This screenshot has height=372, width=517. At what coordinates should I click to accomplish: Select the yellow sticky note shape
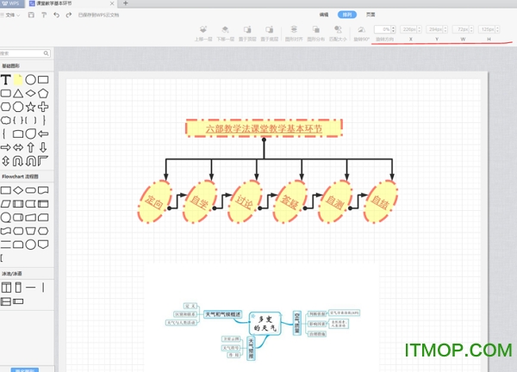[x=18, y=79]
